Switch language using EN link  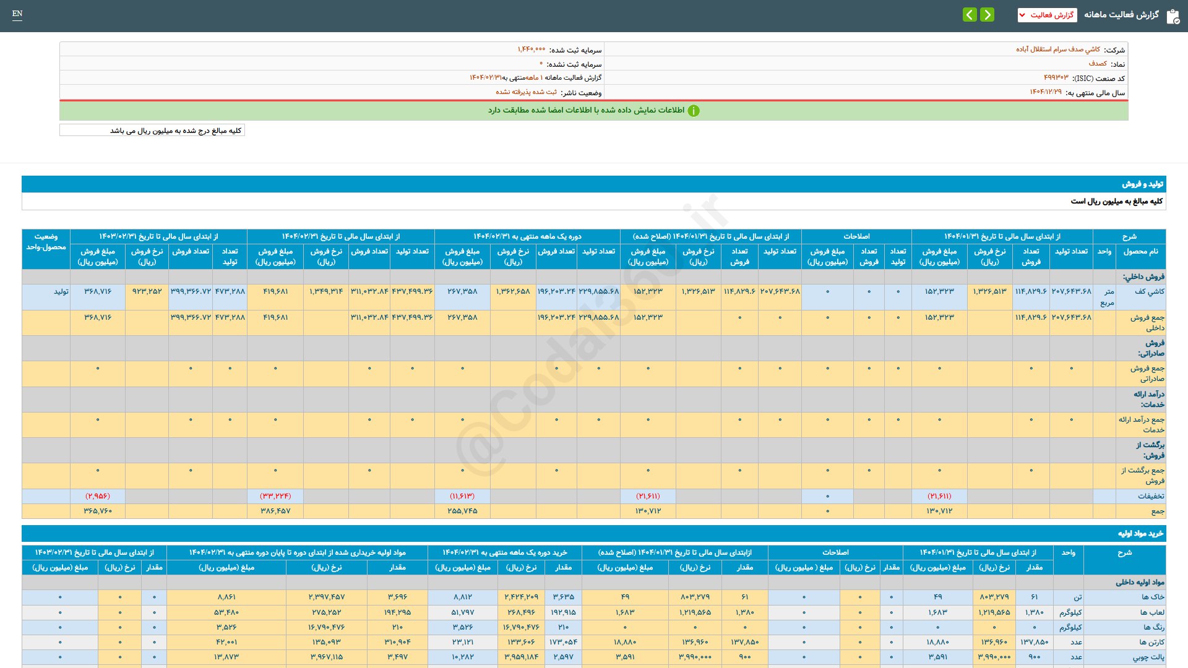[17, 14]
